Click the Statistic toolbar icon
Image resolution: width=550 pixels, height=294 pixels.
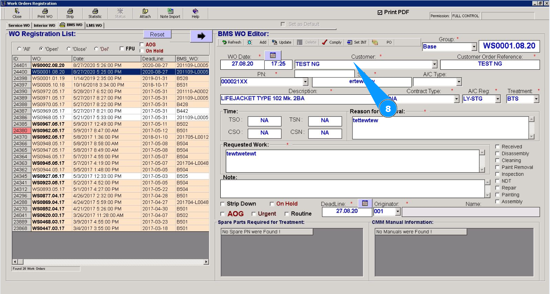coord(95,13)
